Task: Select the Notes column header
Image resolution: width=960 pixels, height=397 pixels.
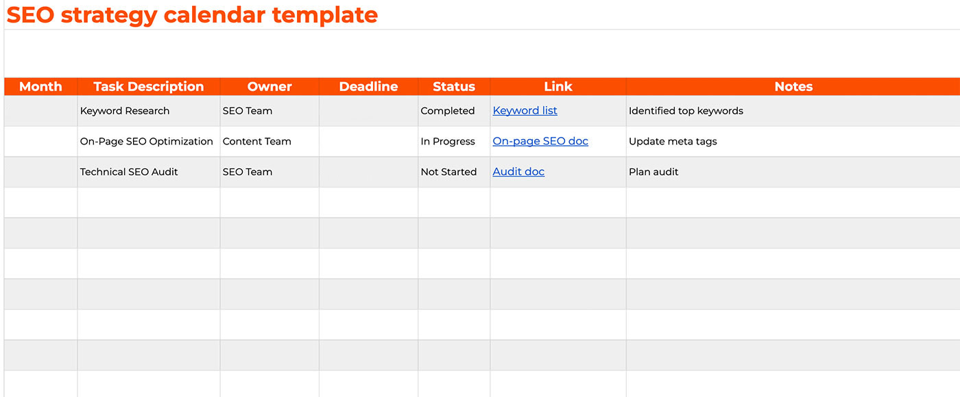Action: tap(793, 87)
